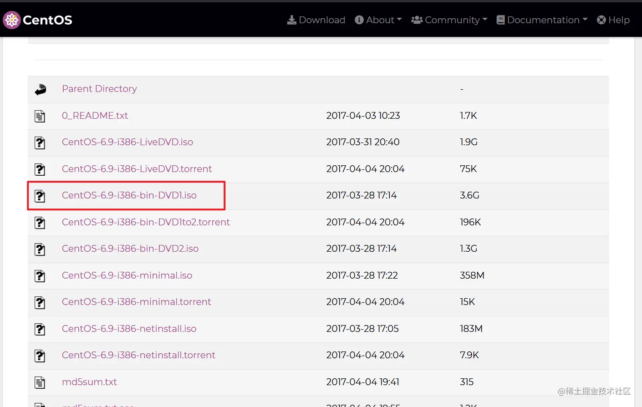The image size is (642, 407).
Task: Select the 1.3G size of bin-DVD2.iso
Action: tap(469, 249)
